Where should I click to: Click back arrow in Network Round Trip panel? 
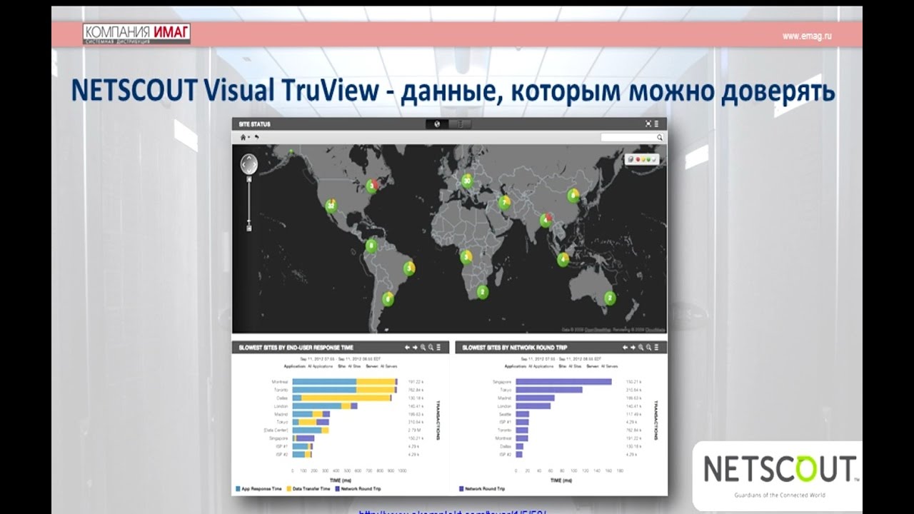pyautogui.click(x=626, y=347)
